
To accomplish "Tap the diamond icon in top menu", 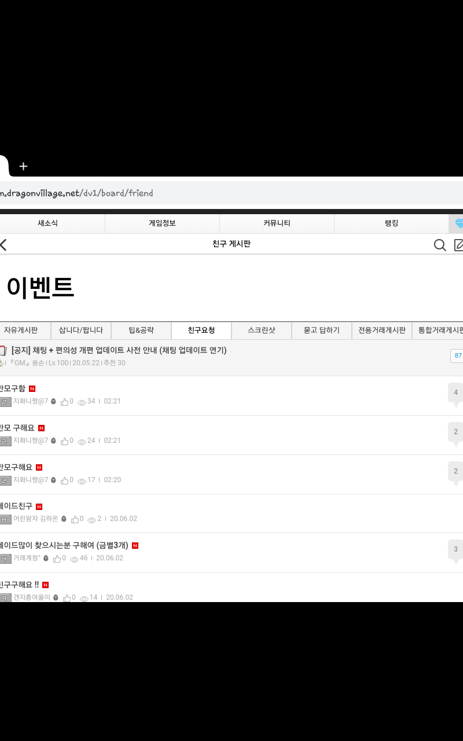I will (x=458, y=223).
